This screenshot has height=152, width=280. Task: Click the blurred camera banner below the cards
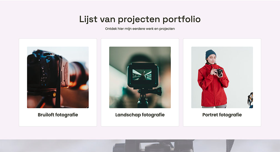click(x=140, y=146)
